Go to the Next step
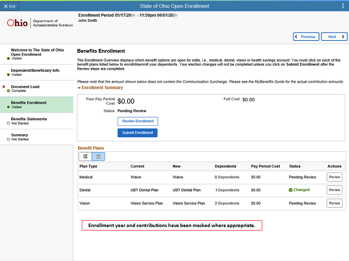This screenshot has width=349, height=261. pyautogui.click(x=334, y=36)
